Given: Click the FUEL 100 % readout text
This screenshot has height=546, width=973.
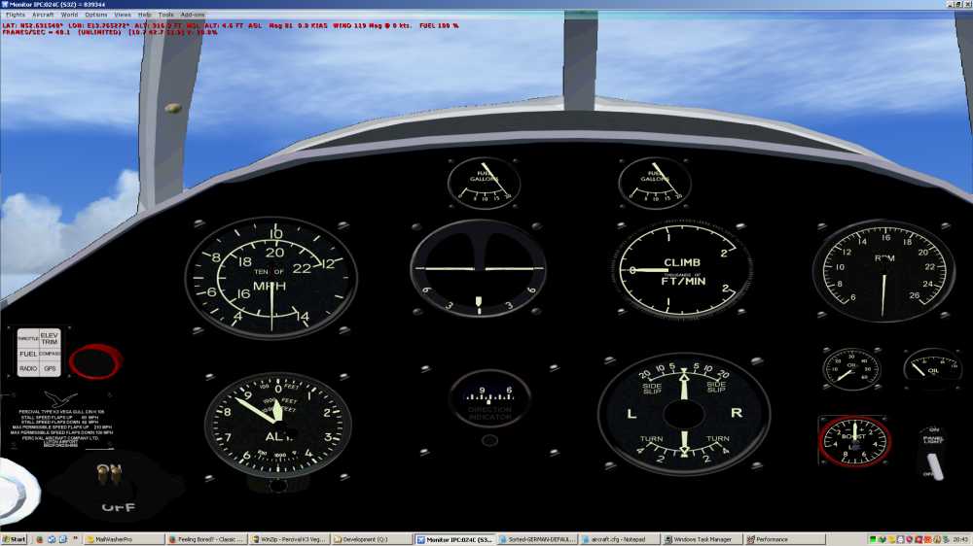Looking at the screenshot, I should tap(439, 25).
